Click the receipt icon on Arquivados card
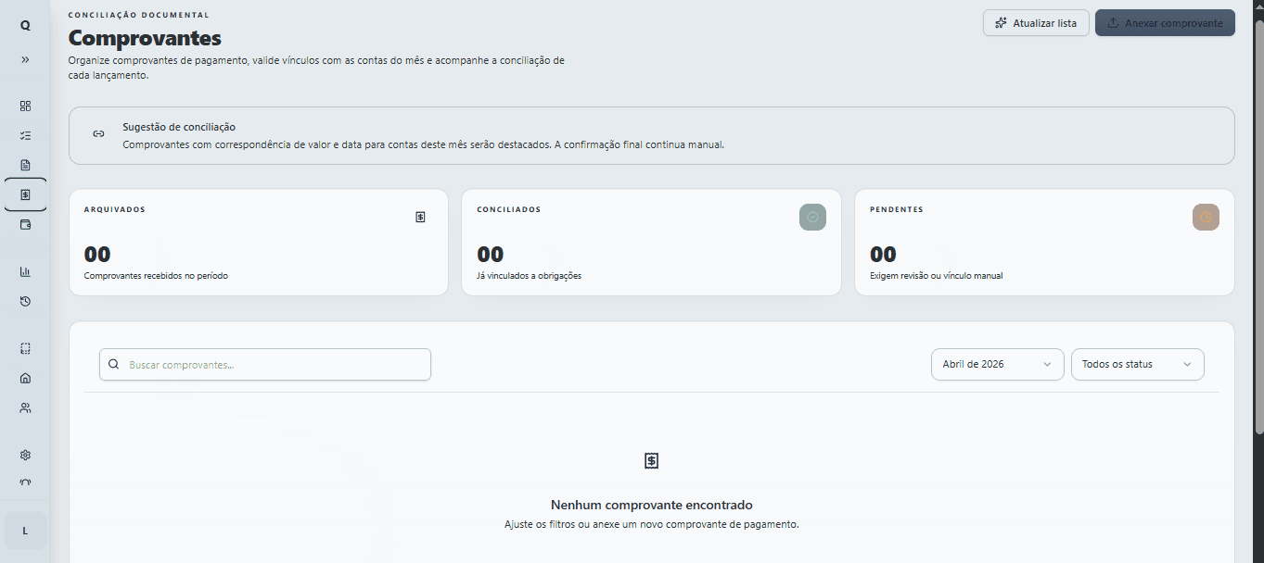The height and width of the screenshot is (563, 1264). [x=420, y=217]
